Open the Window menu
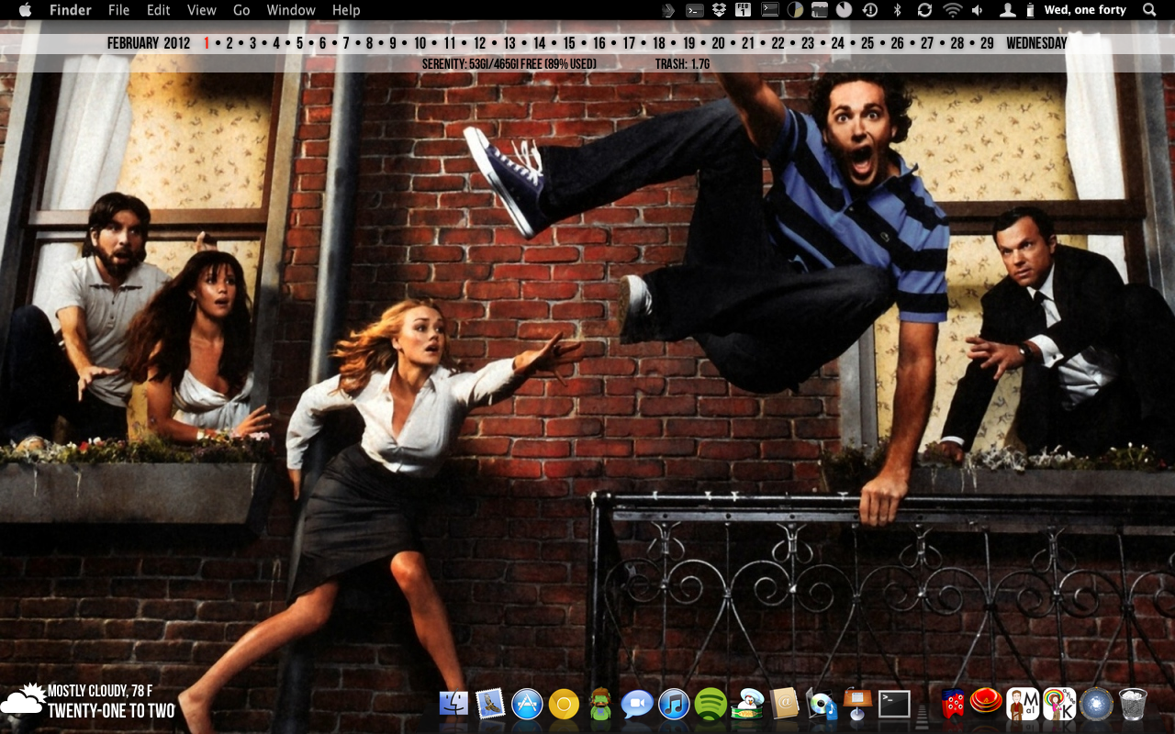1175x734 pixels. pyautogui.click(x=291, y=10)
